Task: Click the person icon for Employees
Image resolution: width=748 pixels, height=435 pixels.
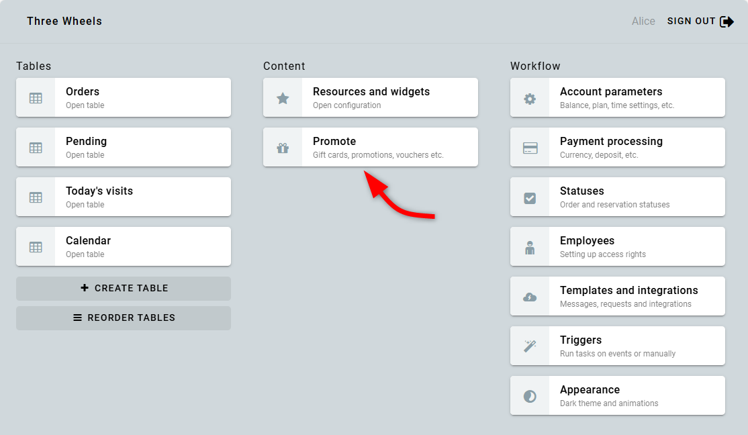Action: 530,247
